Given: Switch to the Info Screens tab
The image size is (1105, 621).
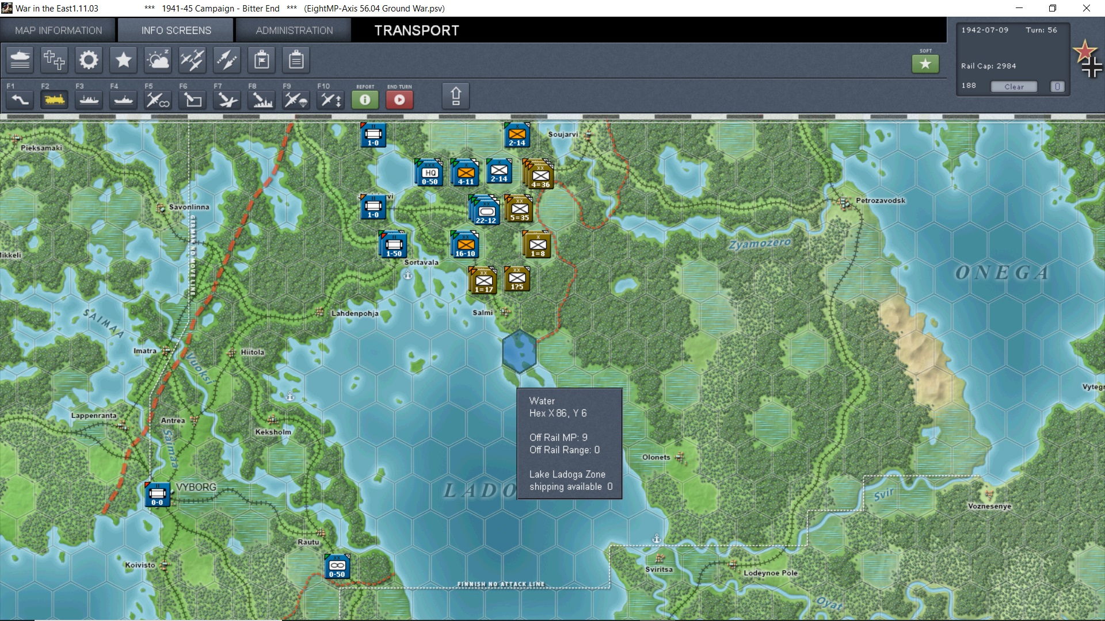Looking at the screenshot, I should point(176,30).
